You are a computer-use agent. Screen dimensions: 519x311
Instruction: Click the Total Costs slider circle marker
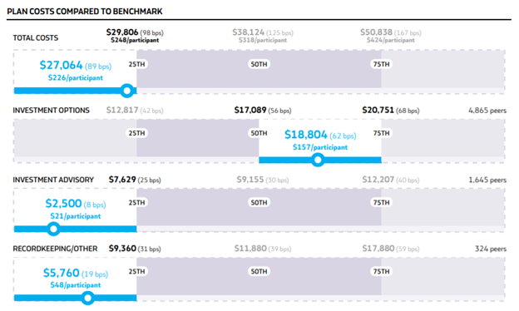(126, 91)
